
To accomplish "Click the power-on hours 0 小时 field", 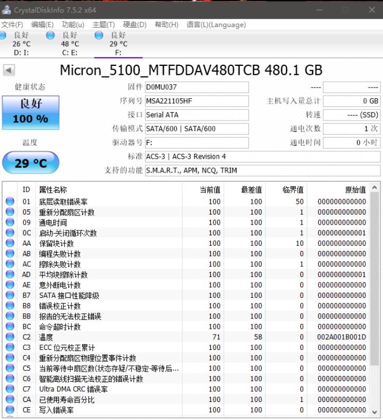I will (351, 143).
